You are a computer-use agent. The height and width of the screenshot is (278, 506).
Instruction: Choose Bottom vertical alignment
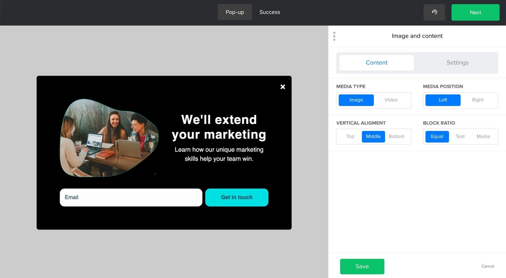click(x=396, y=136)
